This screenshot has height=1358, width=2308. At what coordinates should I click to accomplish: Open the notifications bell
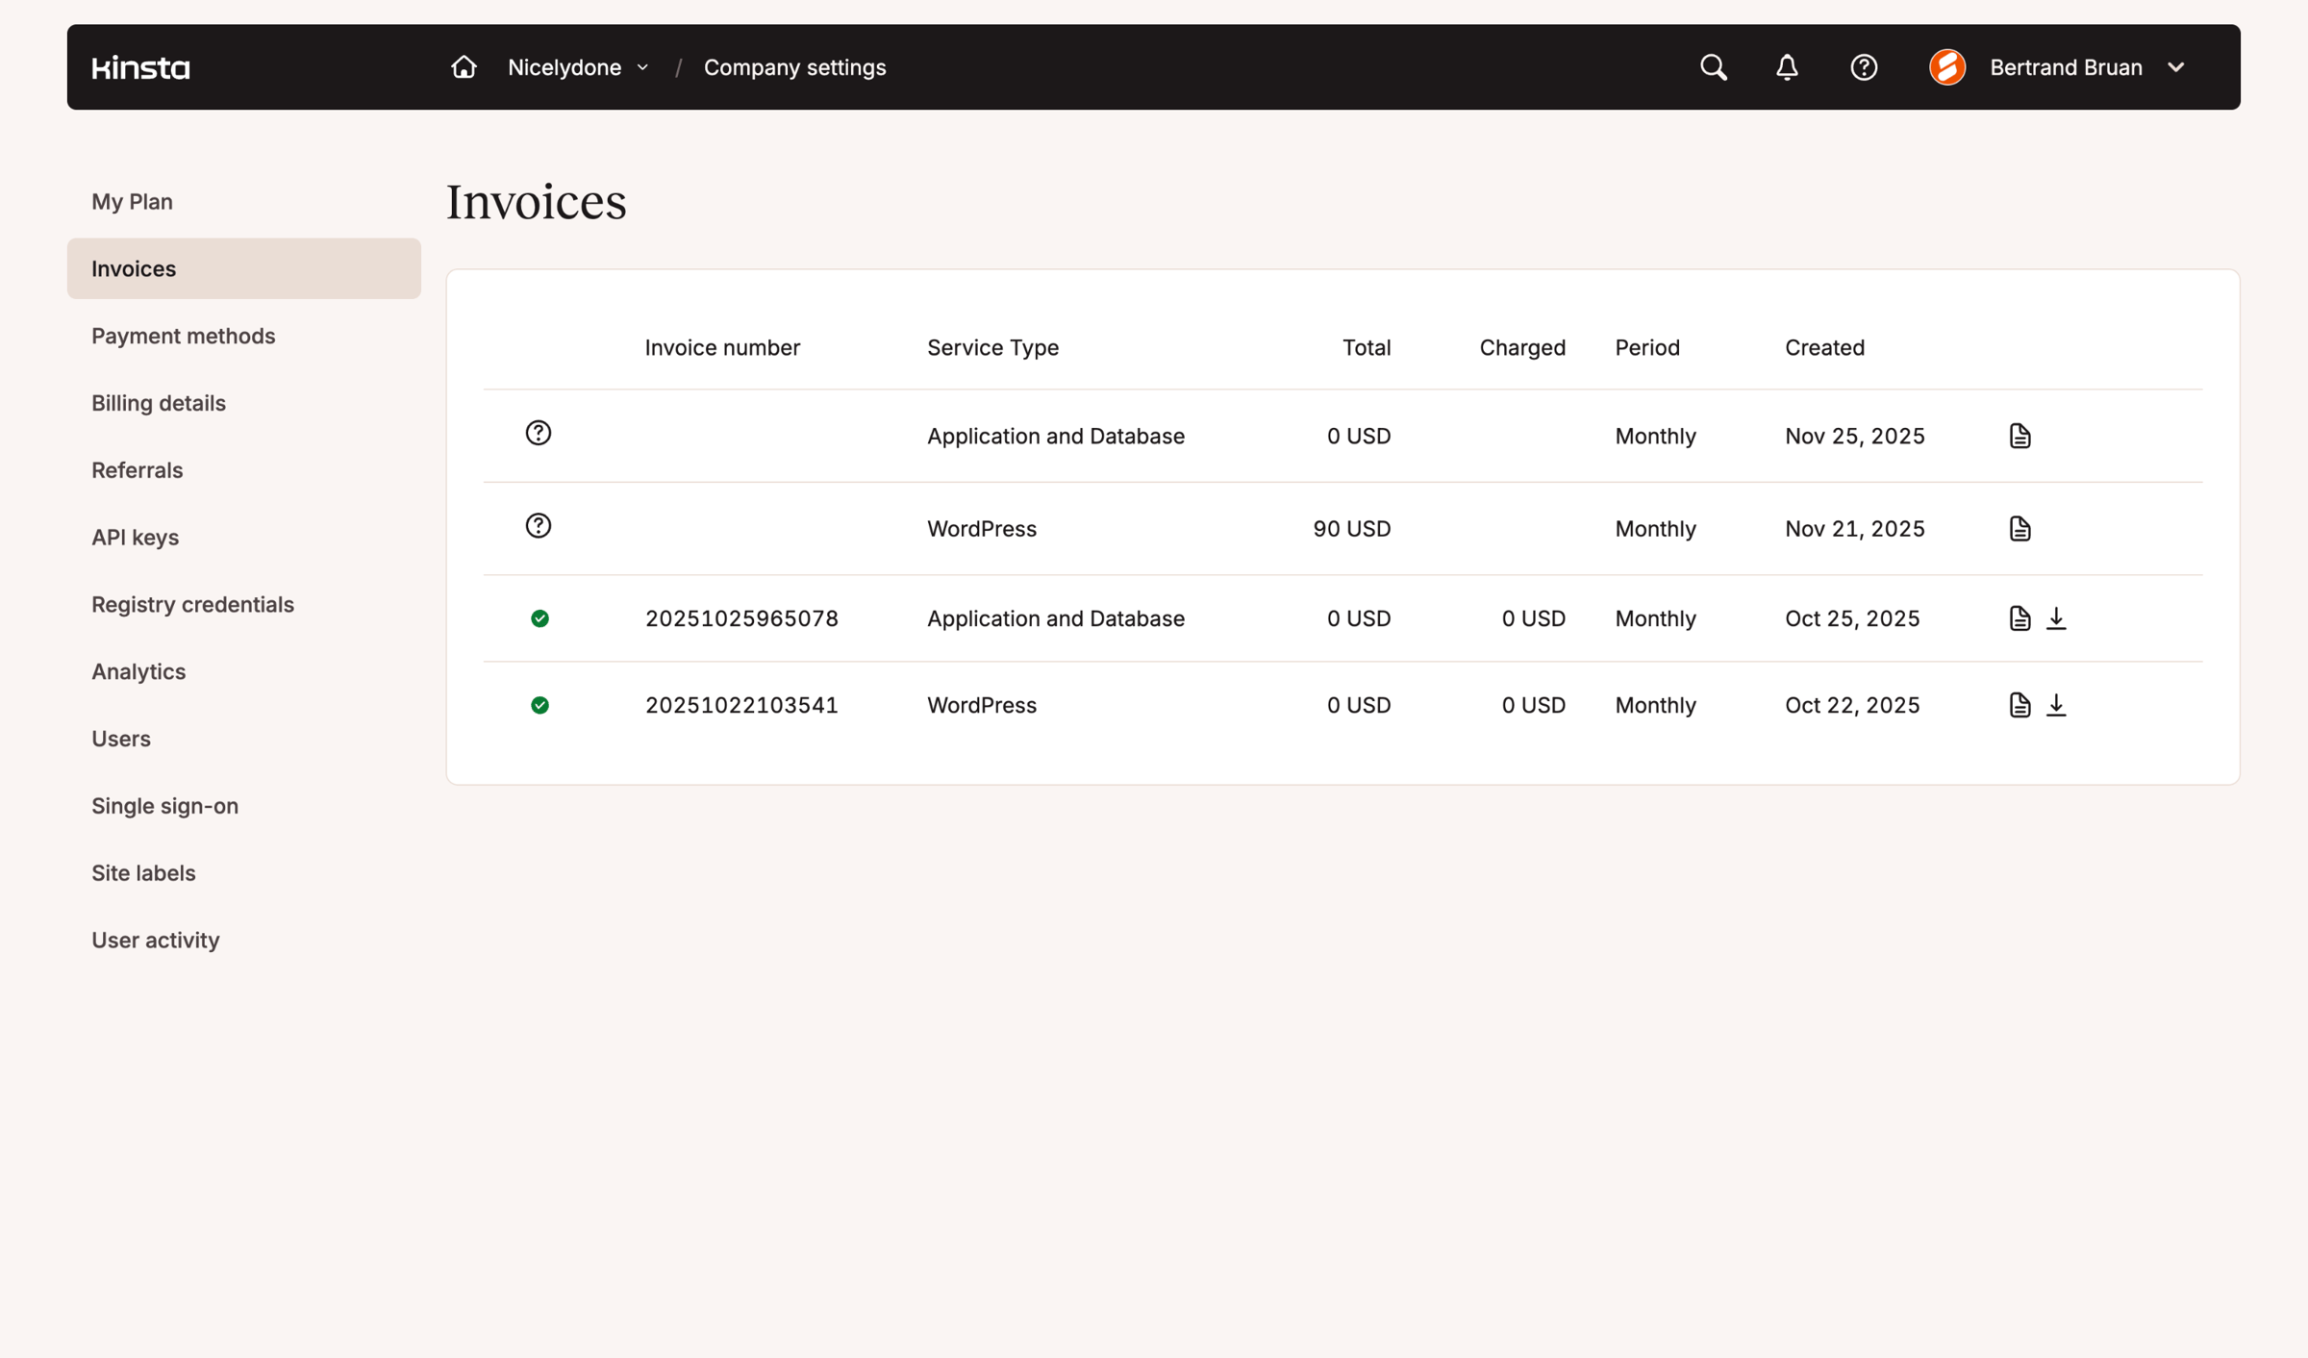pos(1787,67)
